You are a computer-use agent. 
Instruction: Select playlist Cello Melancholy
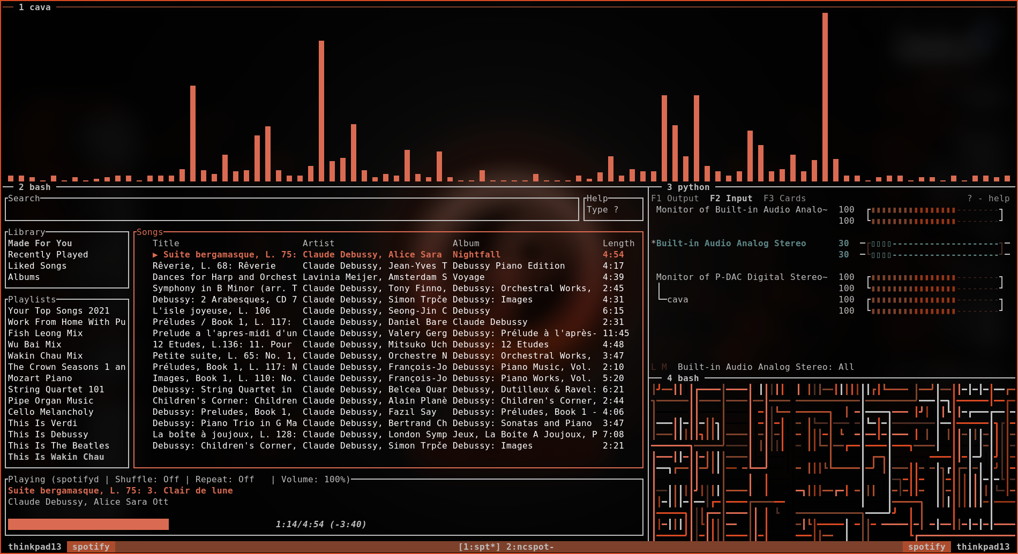pos(51,412)
